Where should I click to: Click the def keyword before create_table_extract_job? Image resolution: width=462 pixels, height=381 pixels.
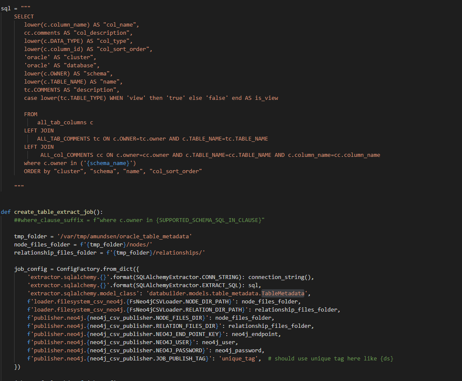point(6,212)
